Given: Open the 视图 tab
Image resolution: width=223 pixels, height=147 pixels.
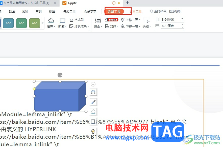Looking at the screenshot, I should tap(52, 12).
